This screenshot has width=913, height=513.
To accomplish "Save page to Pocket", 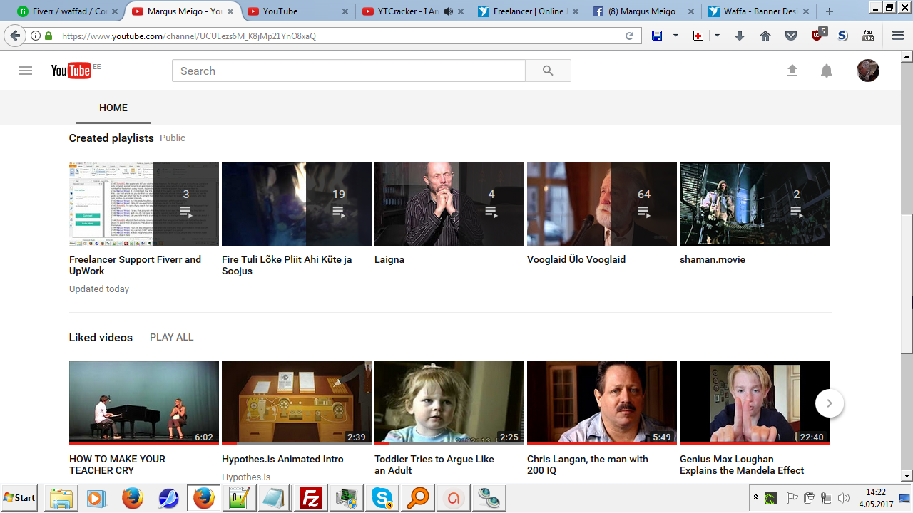I will point(791,36).
